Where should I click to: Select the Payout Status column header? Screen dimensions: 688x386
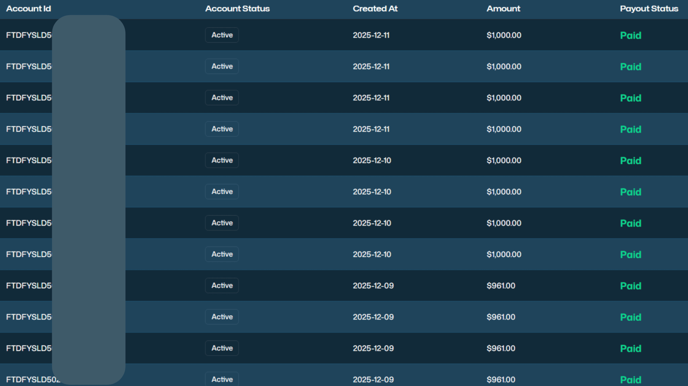pos(649,9)
